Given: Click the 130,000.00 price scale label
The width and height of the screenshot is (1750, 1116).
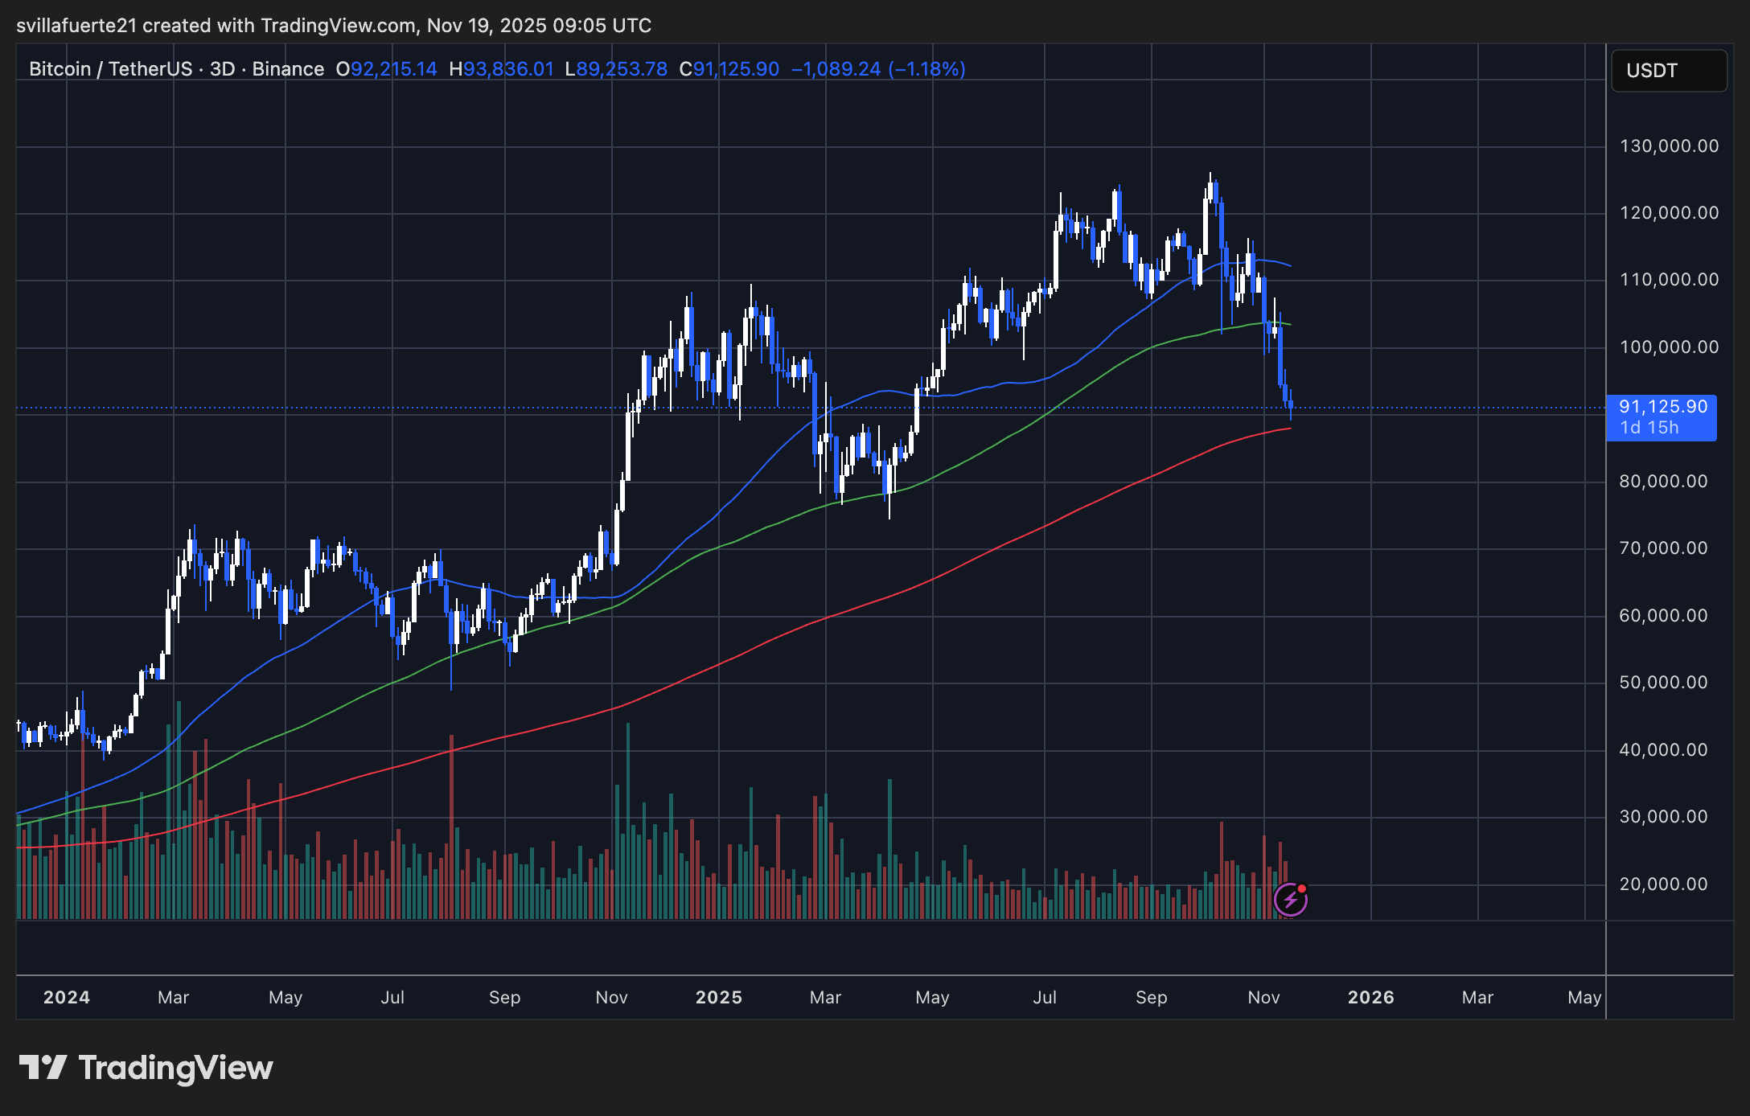Looking at the screenshot, I should coord(1669,146).
